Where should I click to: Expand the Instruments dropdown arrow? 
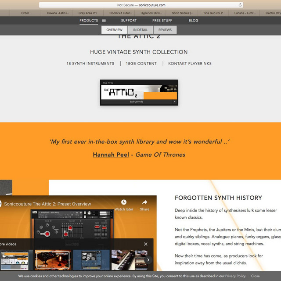tap(175, 101)
